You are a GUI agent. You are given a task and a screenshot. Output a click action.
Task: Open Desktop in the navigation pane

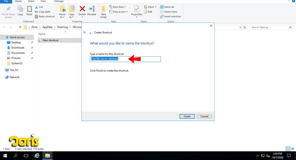pyautogui.click(x=16, y=43)
